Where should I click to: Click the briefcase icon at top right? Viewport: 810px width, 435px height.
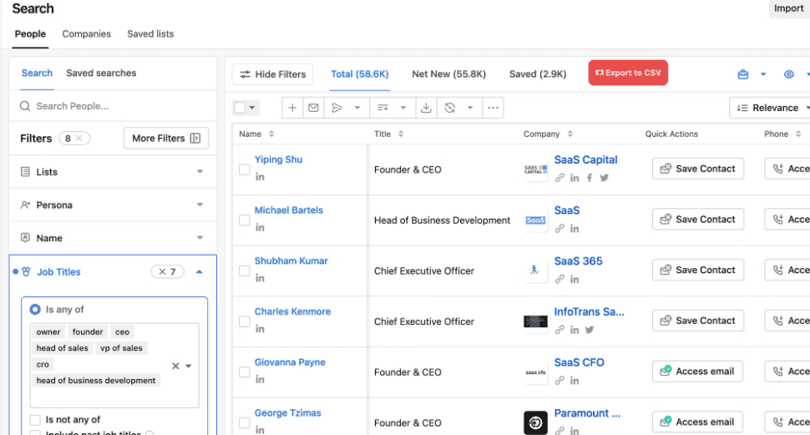[743, 74]
